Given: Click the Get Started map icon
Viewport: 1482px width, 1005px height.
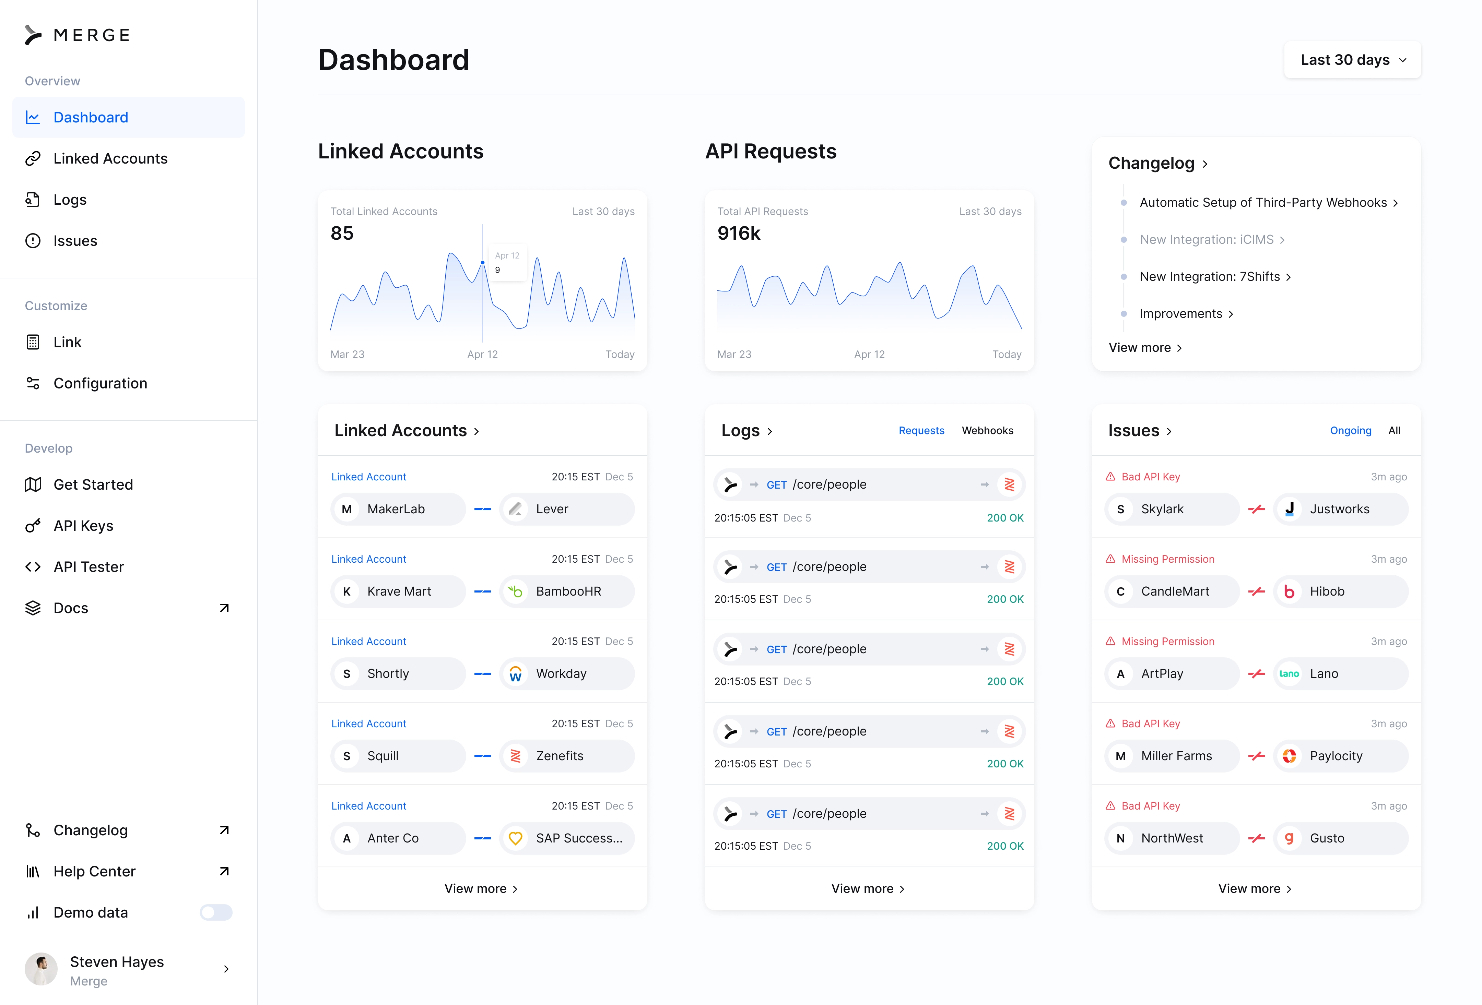Looking at the screenshot, I should (33, 484).
